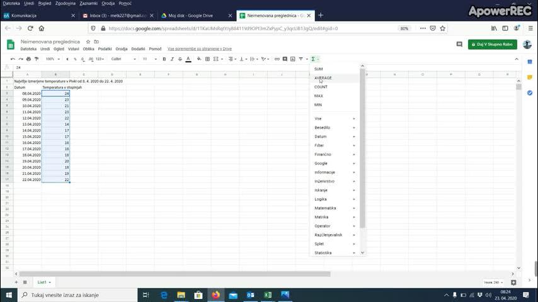The image size is (538, 302).
Task: Expand the Logika functions submenu
Action: click(335, 199)
